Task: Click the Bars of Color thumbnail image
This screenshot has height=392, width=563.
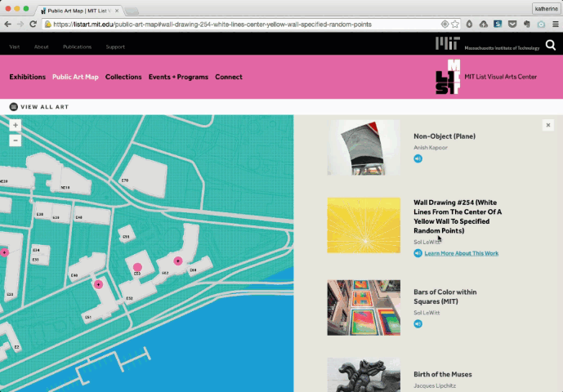Action: coord(364,308)
